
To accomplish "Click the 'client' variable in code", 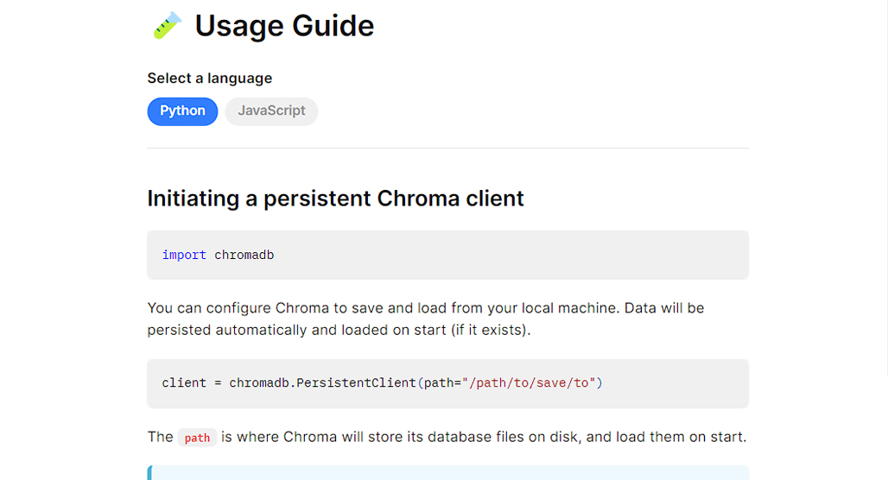I will (x=184, y=383).
